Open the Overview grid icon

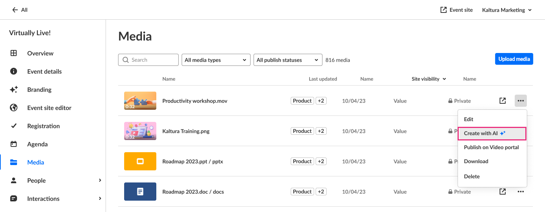(x=14, y=53)
